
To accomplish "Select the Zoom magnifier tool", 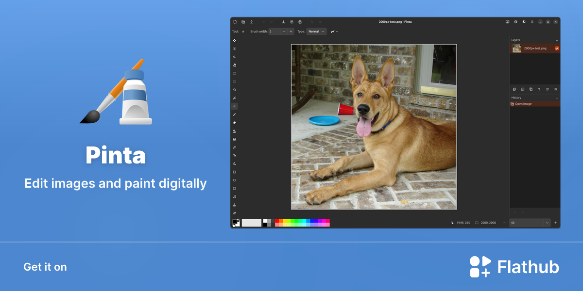I will (x=235, y=57).
